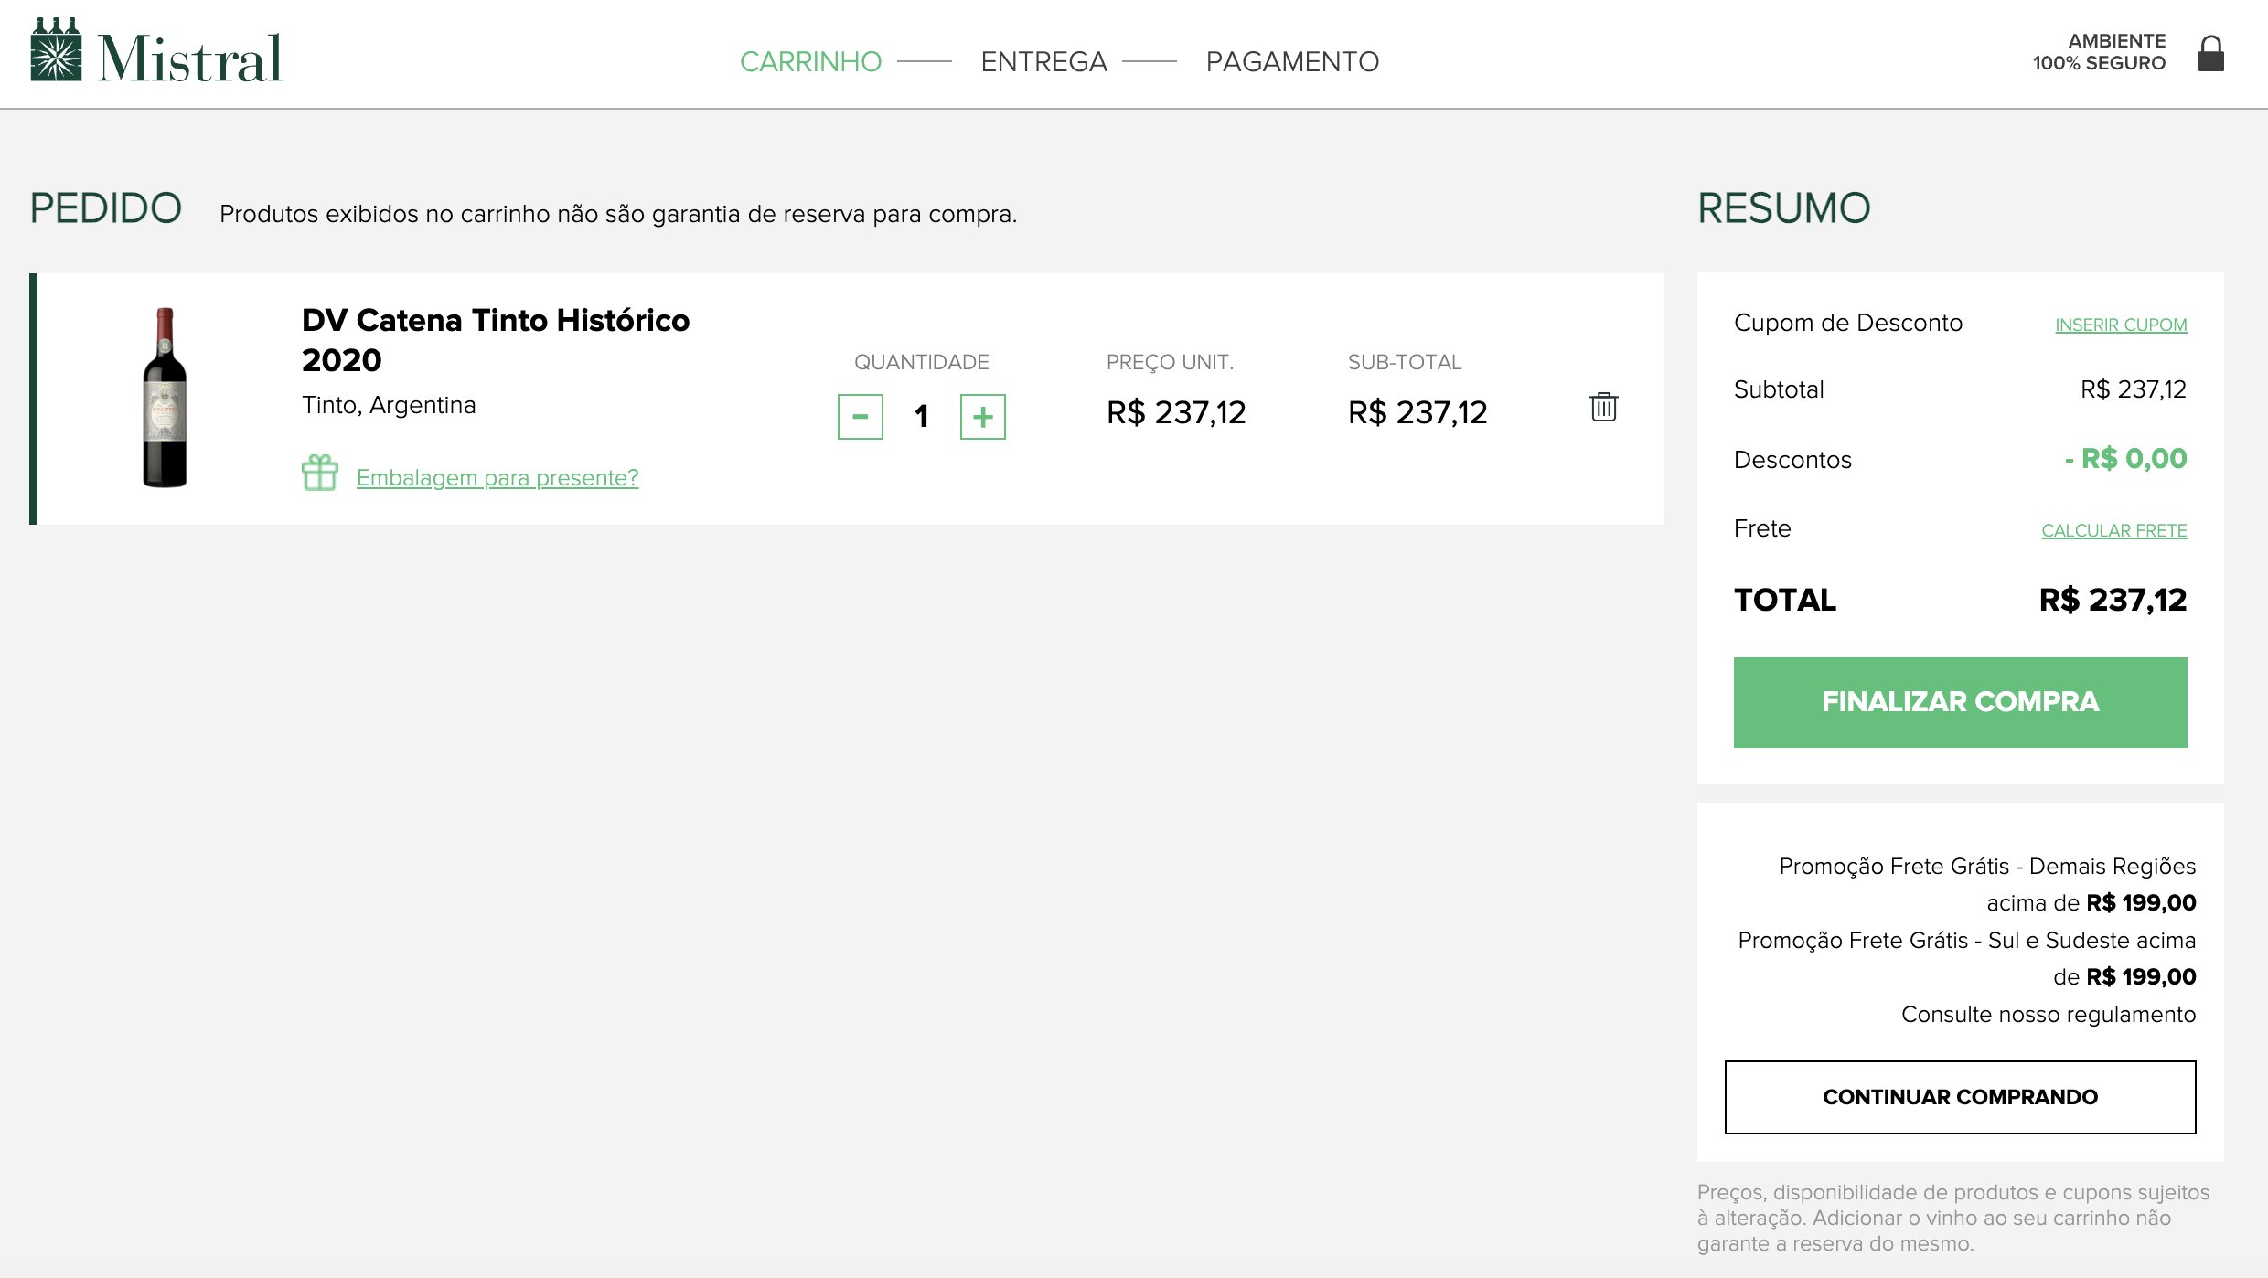
Task: Click the quantity value 1
Action: pos(921,417)
